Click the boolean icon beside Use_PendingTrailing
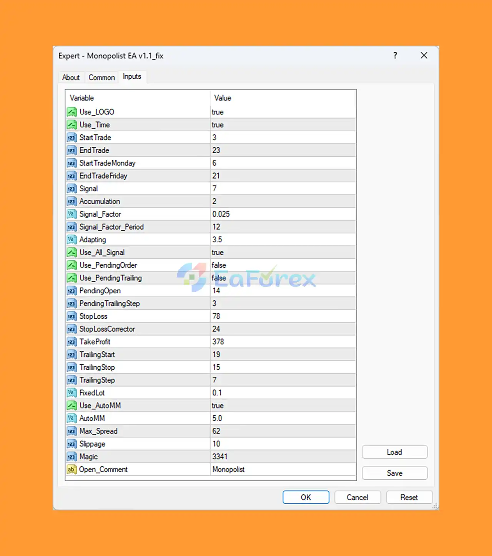 (x=72, y=278)
